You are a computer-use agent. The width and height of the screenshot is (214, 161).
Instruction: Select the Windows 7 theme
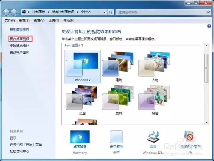click(83, 66)
